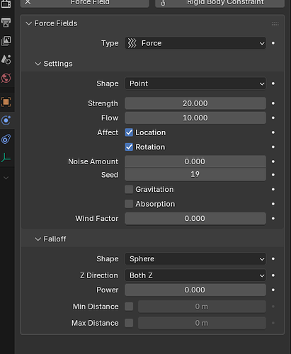This screenshot has width=291, height=354.
Task: Open the Render properties tab icon at top
Action: coord(6,4)
